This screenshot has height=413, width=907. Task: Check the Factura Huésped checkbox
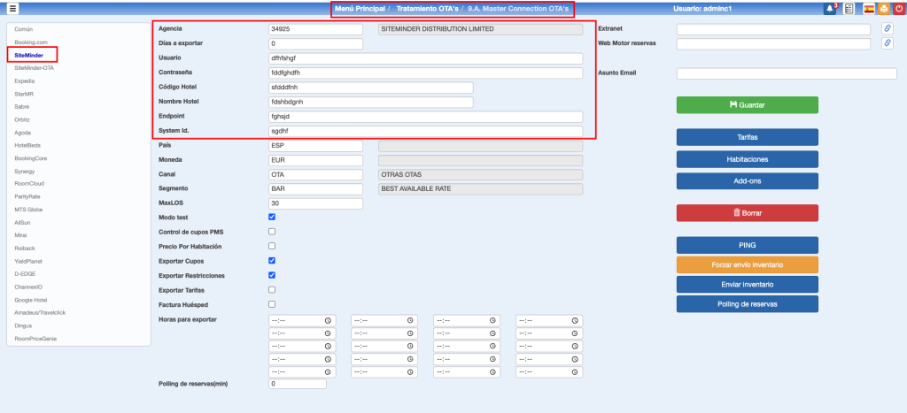272,304
